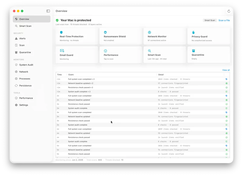Open Performance under Tools
Viewport: 243px width, 176px height.
pos(32,98)
